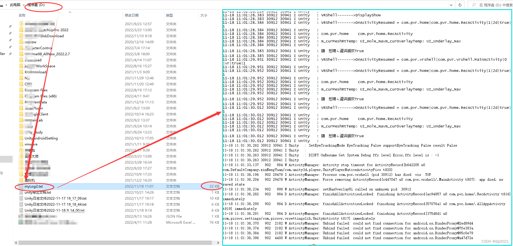Sort files by the 修改日期 column
The image size is (513, 246).
pos(132,15)
